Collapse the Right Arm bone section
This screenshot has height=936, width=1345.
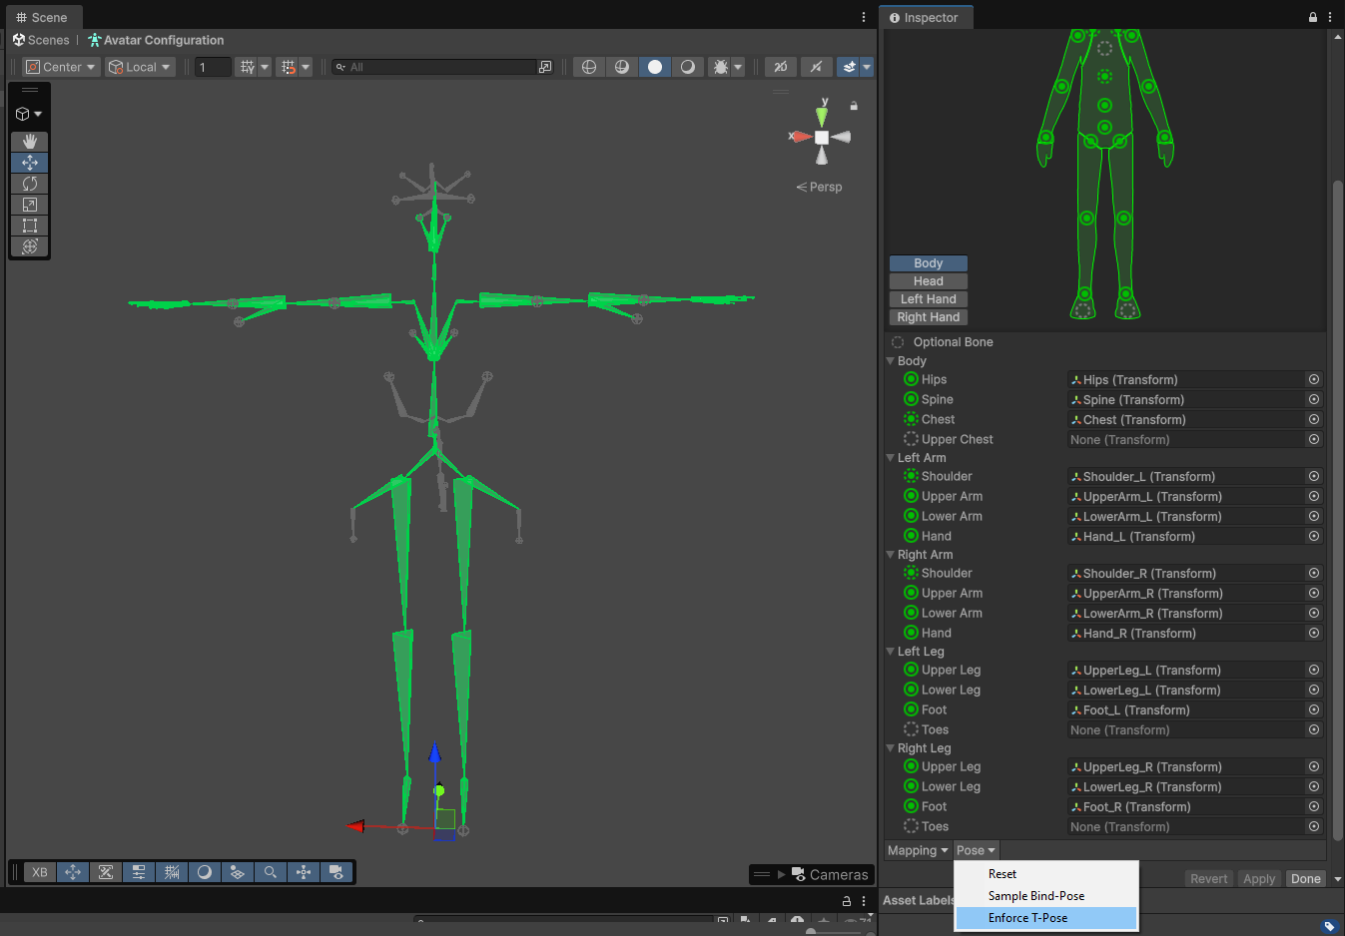coord(890,554)
